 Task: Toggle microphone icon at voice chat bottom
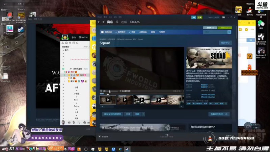74,123
